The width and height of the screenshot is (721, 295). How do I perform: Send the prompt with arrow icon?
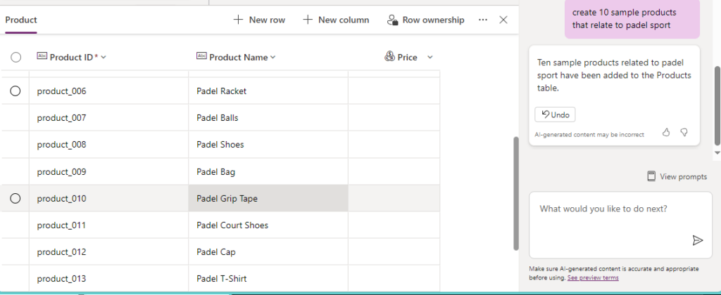pyautogui.click(x=698, y=240)
